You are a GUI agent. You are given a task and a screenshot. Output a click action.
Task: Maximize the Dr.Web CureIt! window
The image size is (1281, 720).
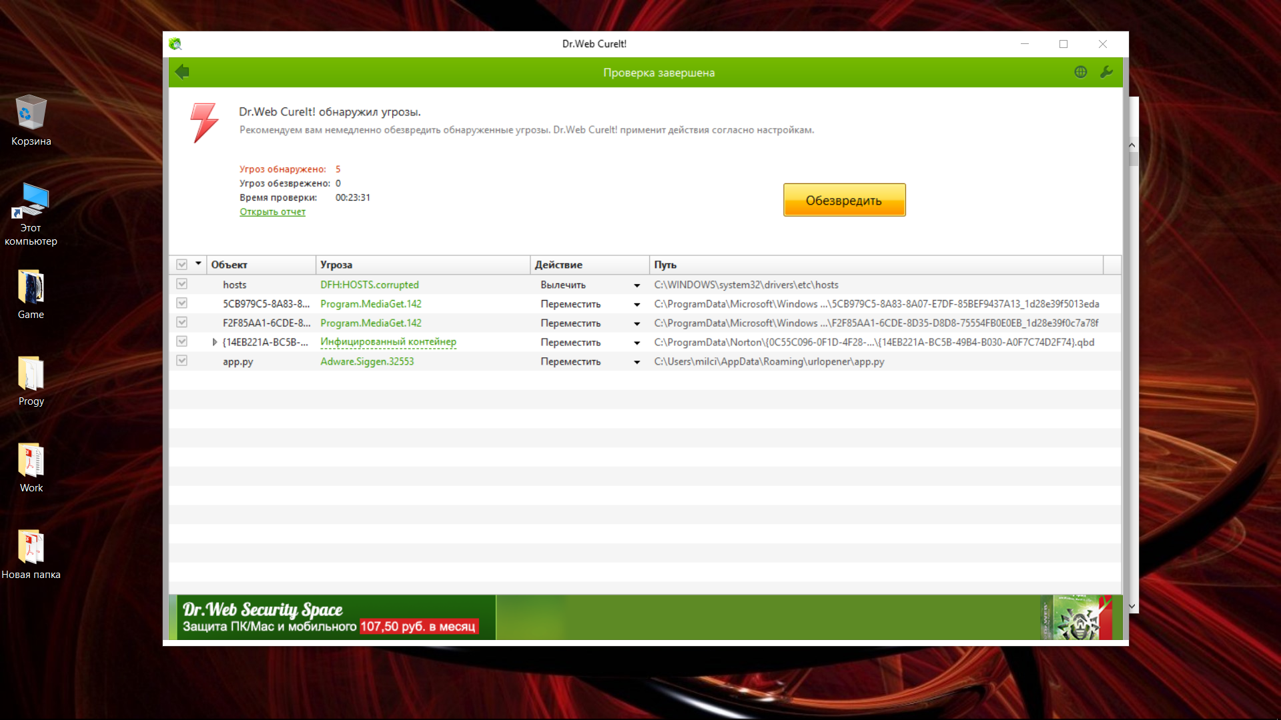(x=1063, y=44)
